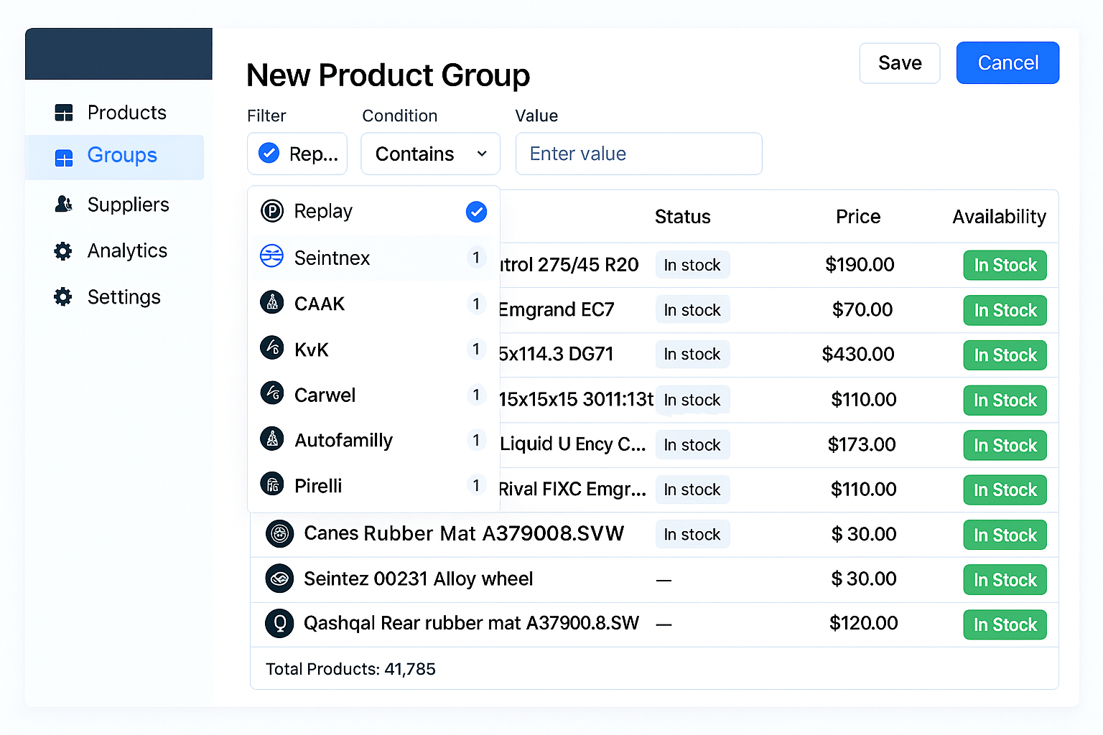Click the Enter value input field

(x=638, y=154)
